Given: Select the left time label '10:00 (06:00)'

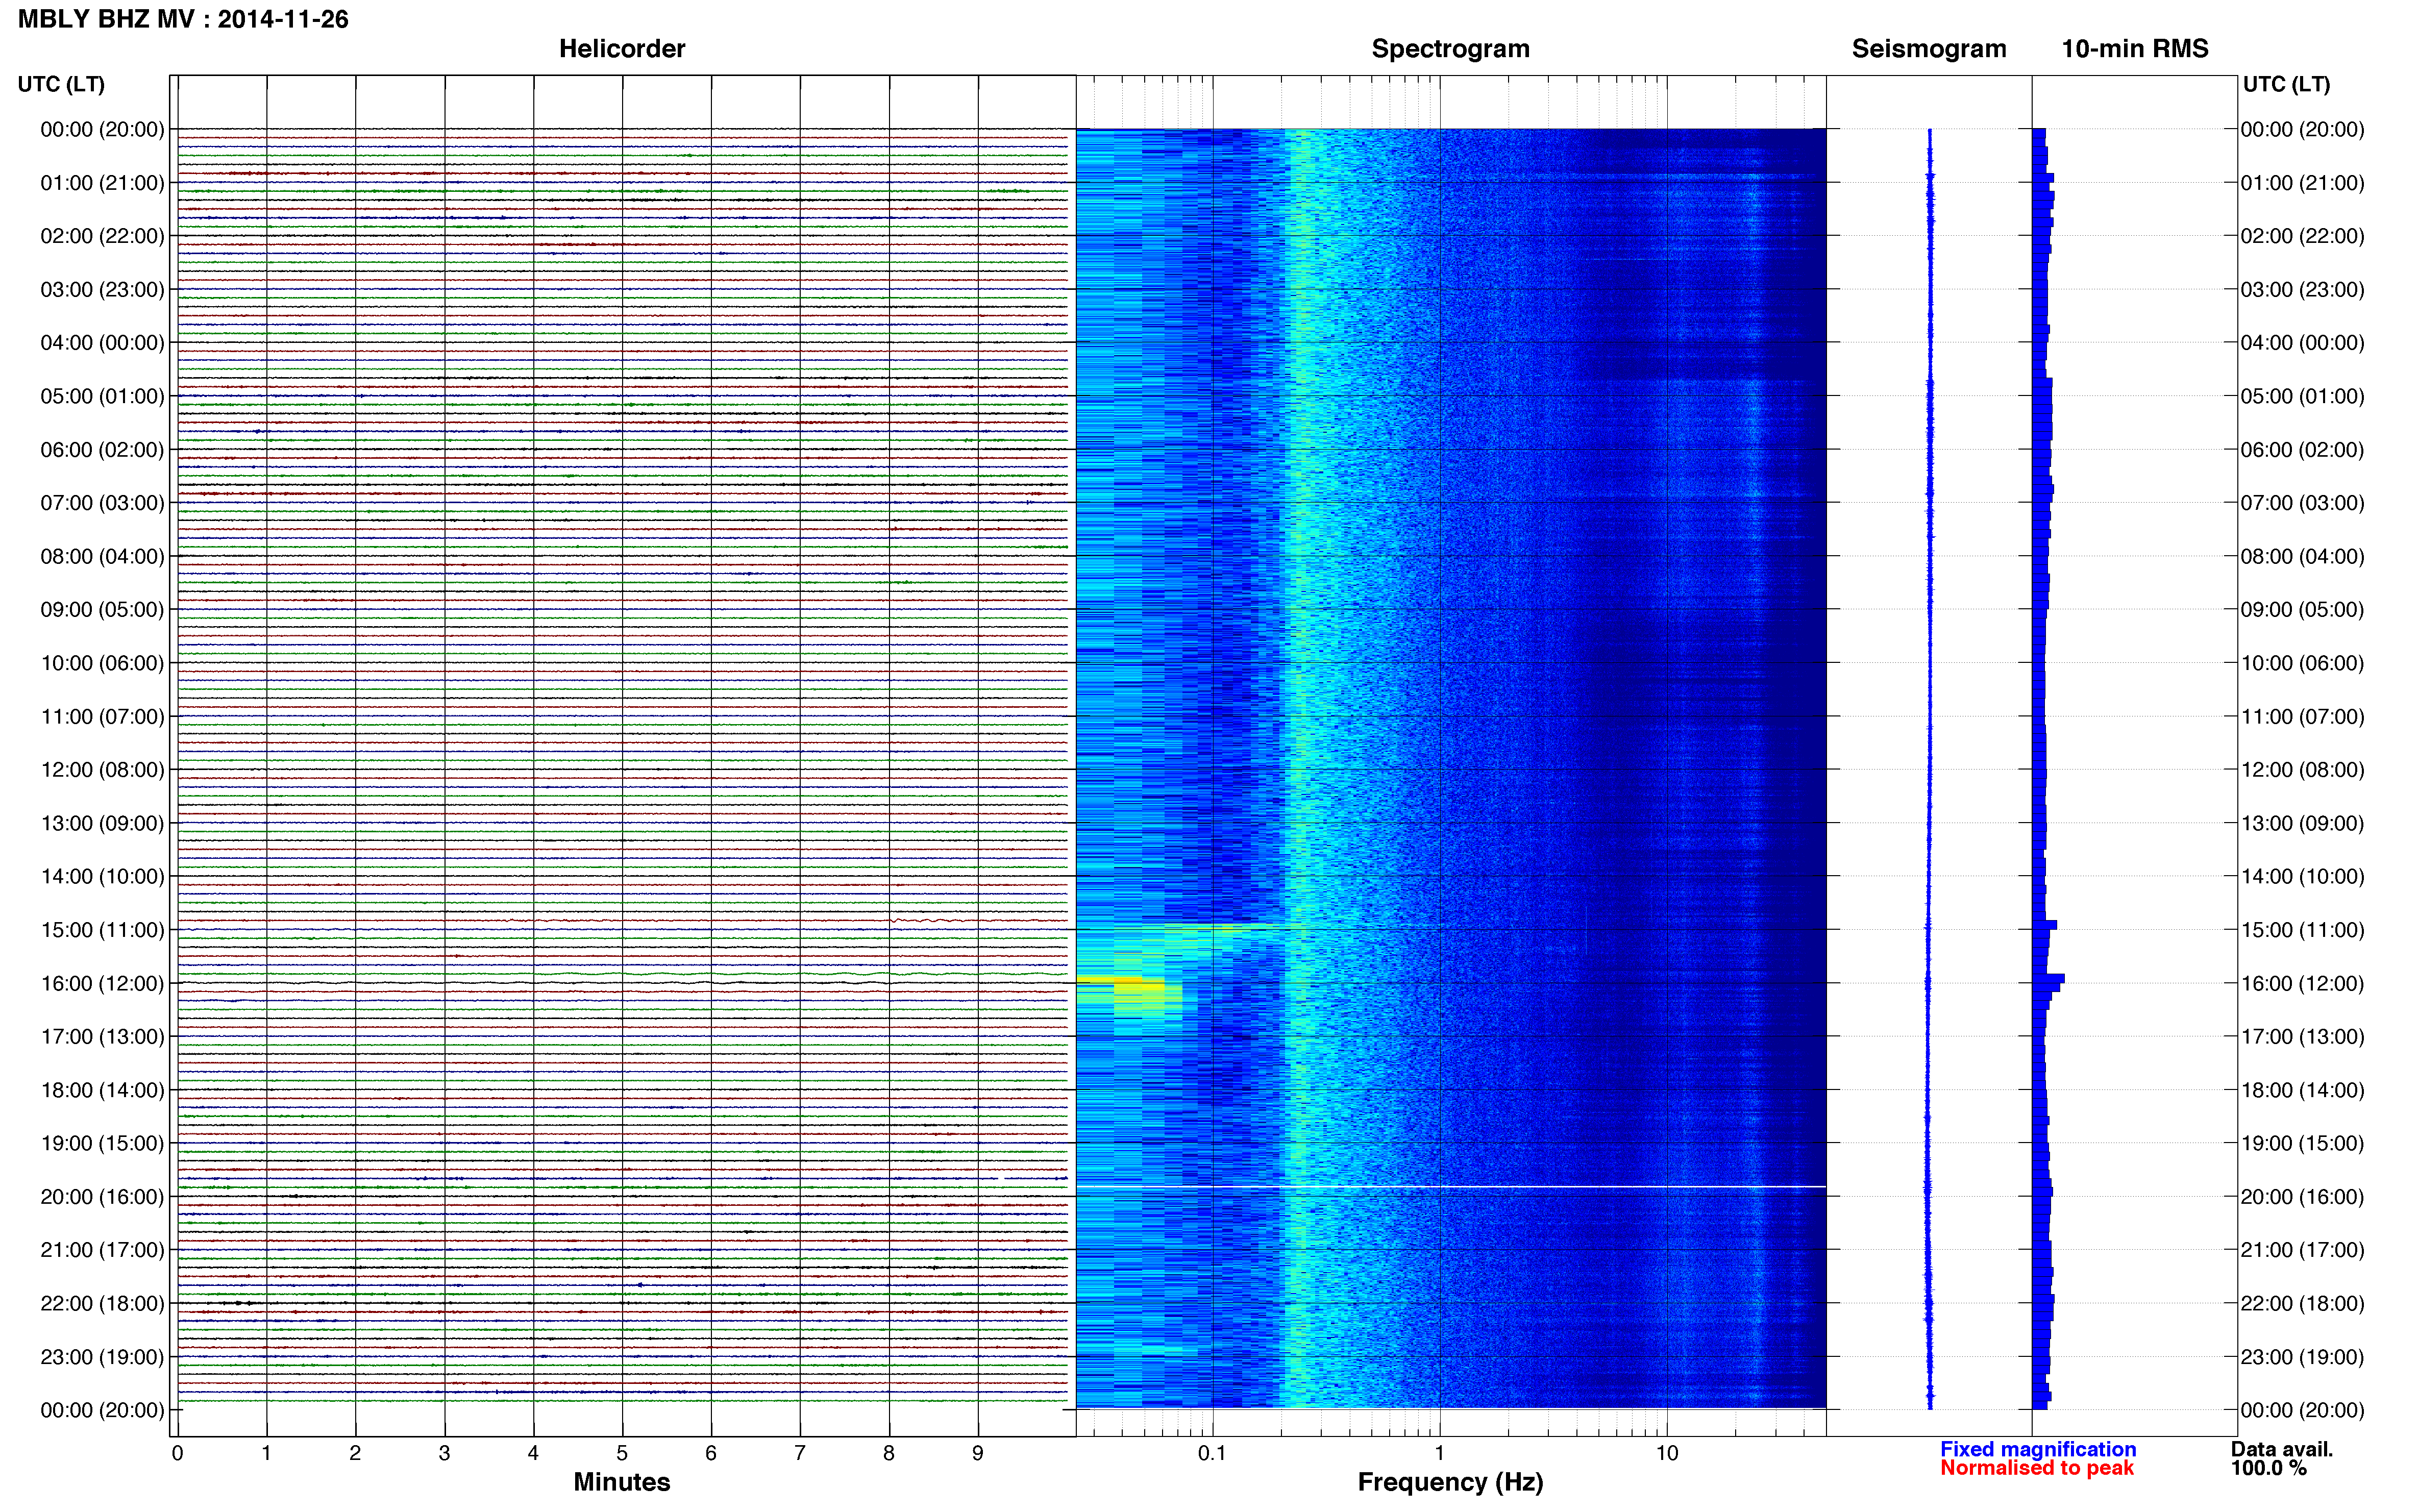Looking at the screenshot, I should coord(102,663).
